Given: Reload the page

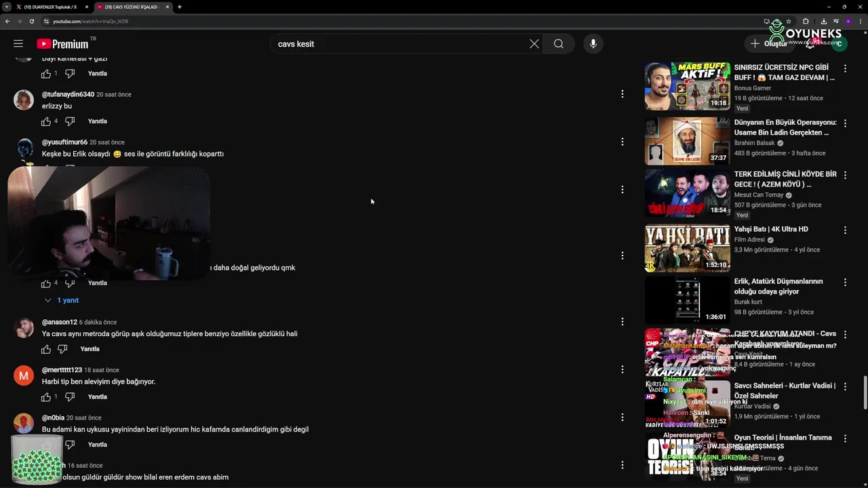Looking at the screenshot, I should (x=32, y=21).
